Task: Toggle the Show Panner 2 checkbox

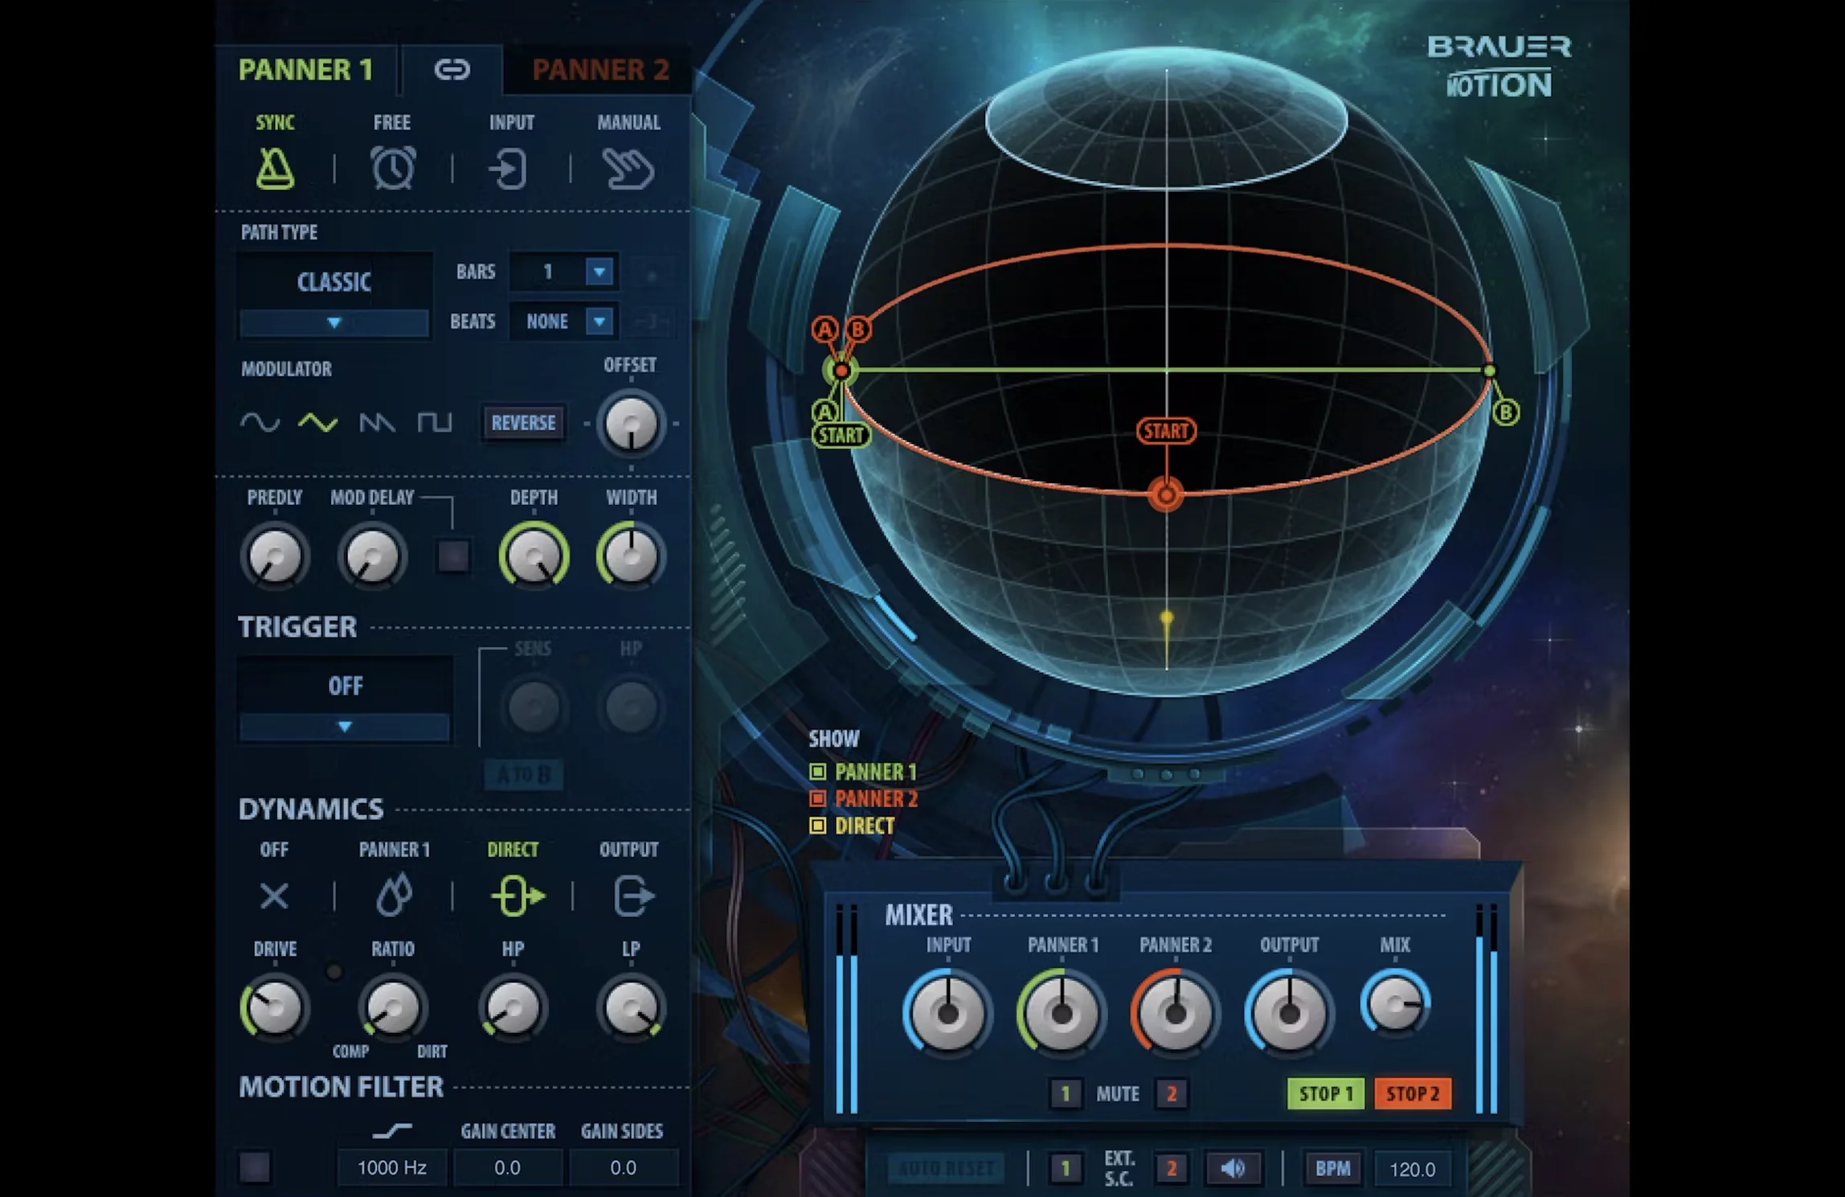Action: [817, 798]
